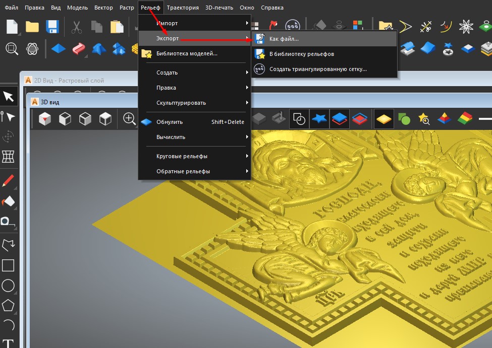Viewport: 492px width, 348px height.
Task: Toggle the yellow relief material display button
Action: 384,119
